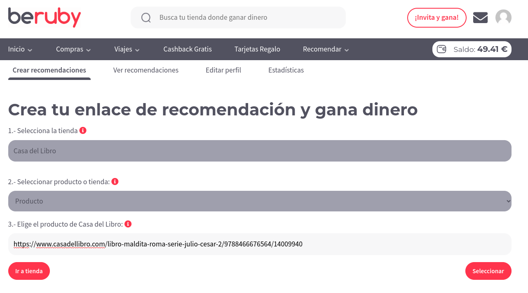Show info for Elige el producto
528x293 pixels.
(128, 224)
